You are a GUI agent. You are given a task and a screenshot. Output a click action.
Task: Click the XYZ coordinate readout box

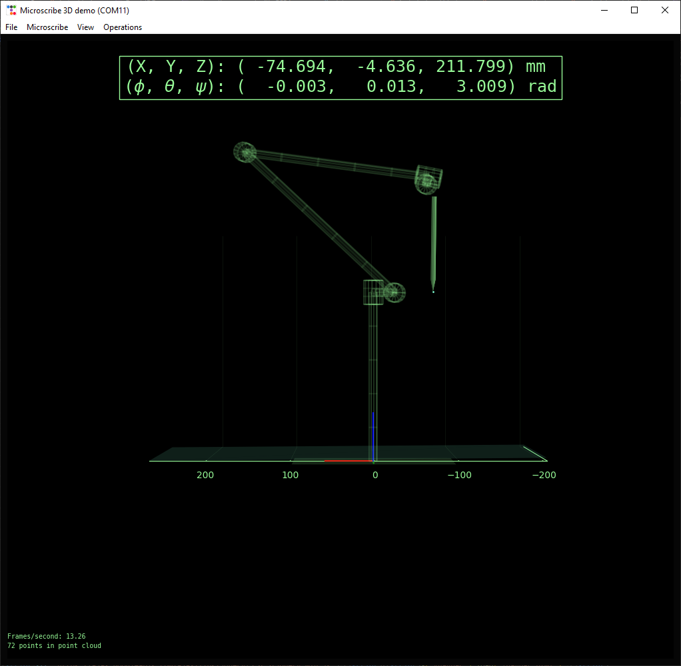340,78
